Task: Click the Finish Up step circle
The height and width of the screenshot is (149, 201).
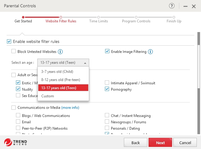Action: pos(174,17)
